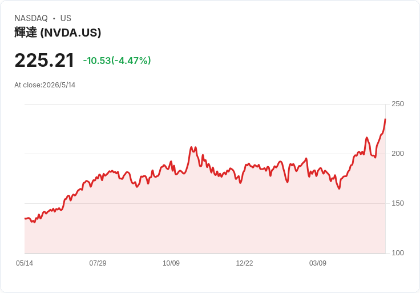Click the 225.21 current price

tap(44, 61)
